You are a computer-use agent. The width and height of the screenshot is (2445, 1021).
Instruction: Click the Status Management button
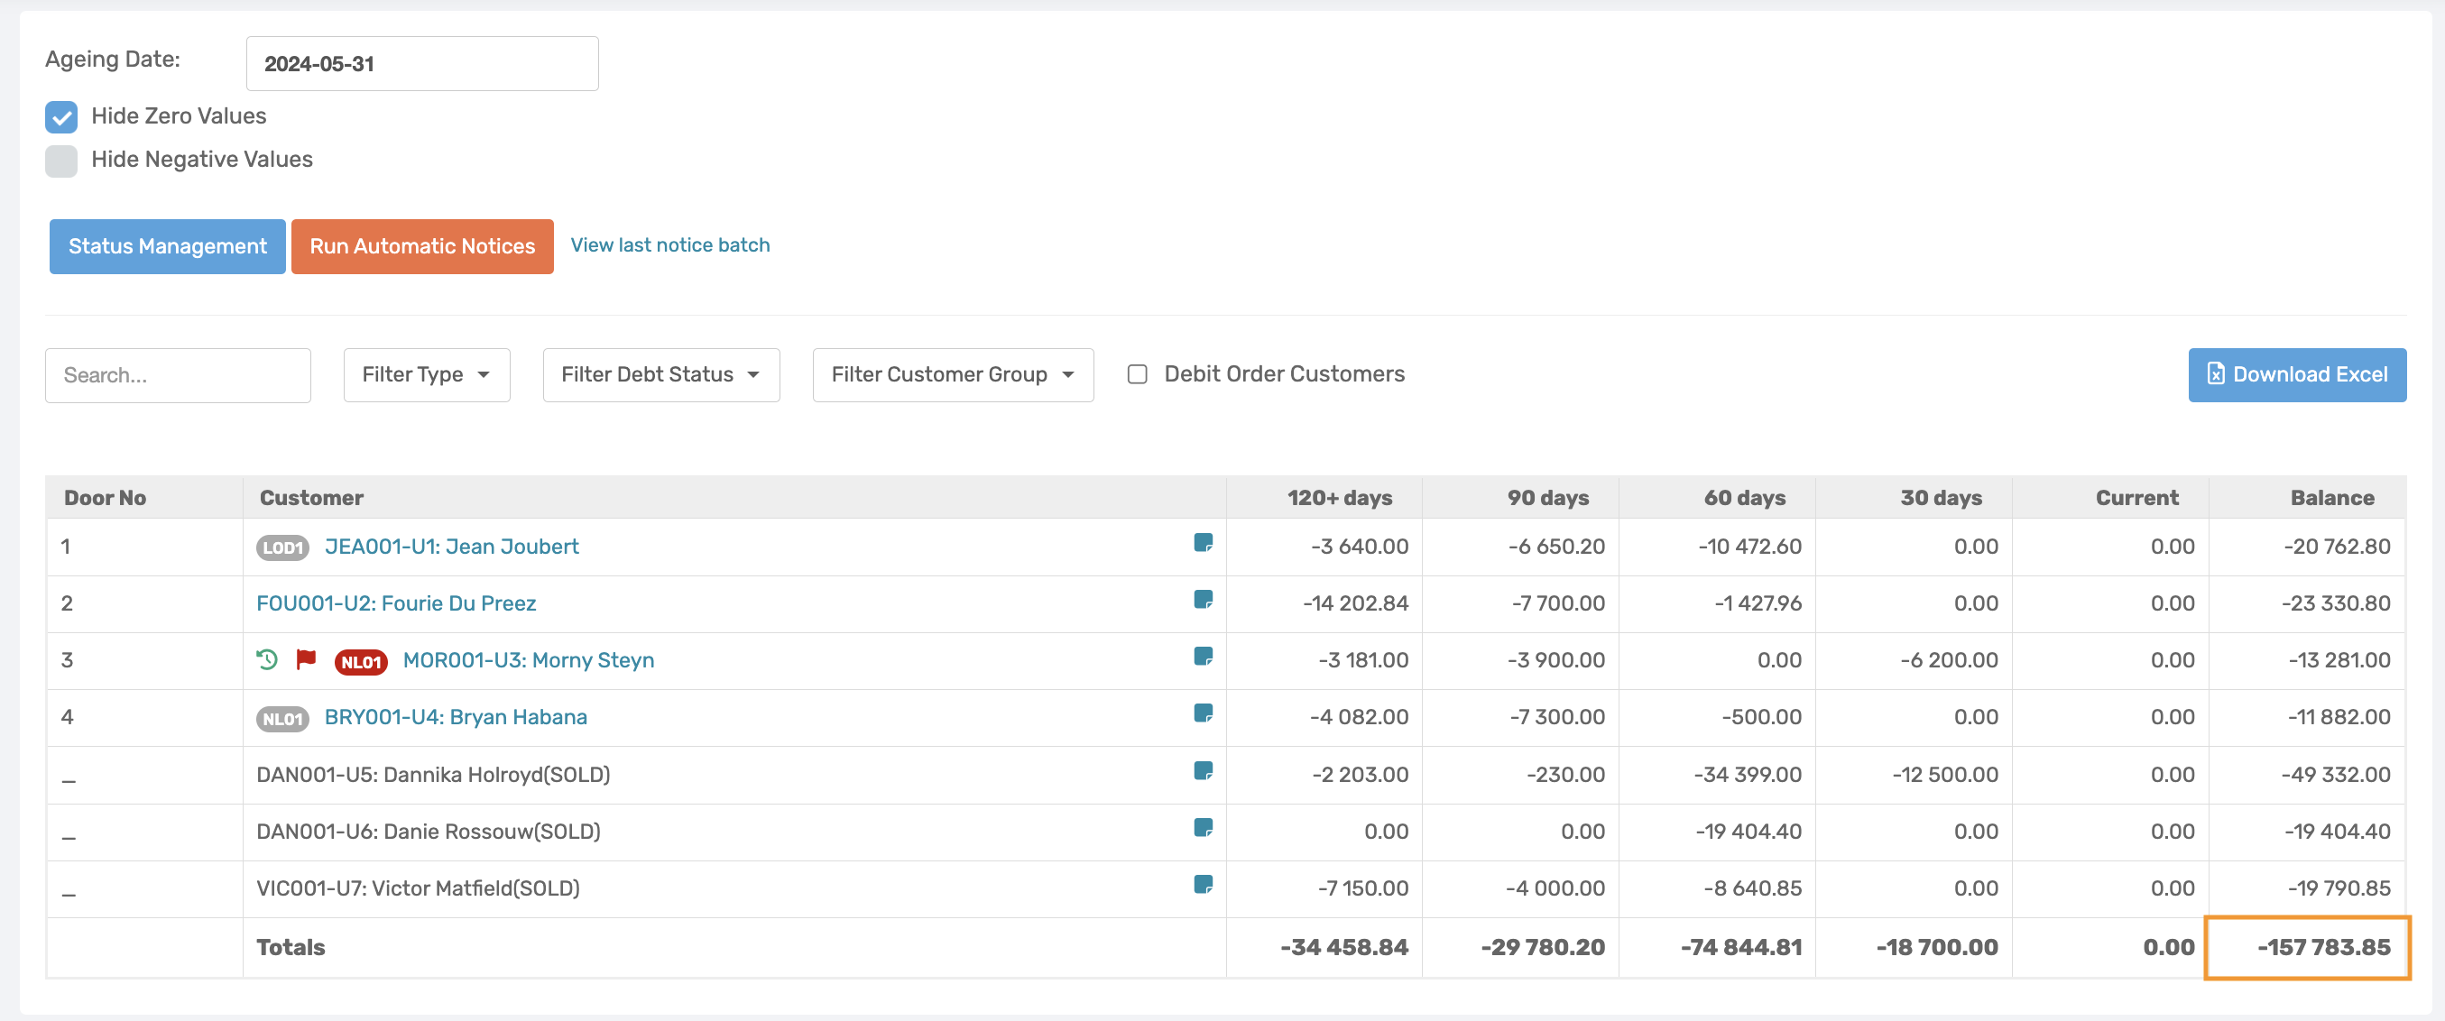pyautogui.click(x=167, y=247)
